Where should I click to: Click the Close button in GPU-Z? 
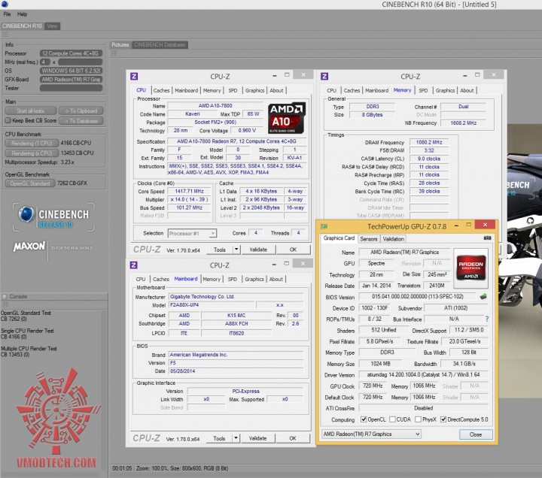[x=476, y=434]
